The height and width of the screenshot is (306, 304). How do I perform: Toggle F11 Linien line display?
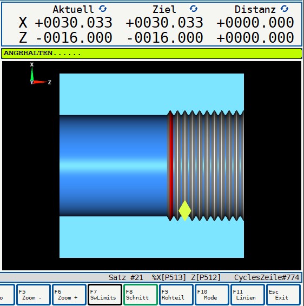(x=248, y=295)
